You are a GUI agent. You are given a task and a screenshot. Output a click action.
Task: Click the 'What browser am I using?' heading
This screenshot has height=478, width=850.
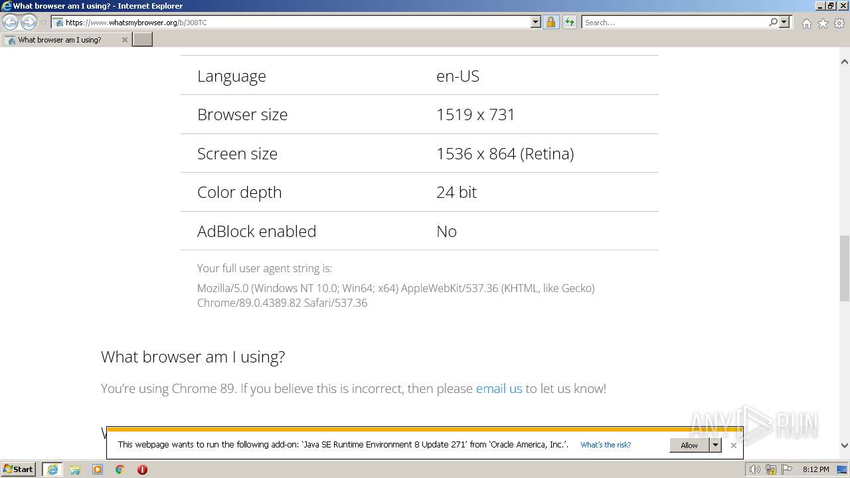point(193,357)
